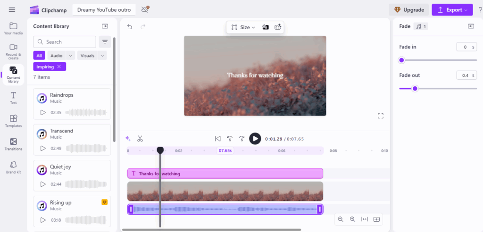Collapse the Fade properties panel
The width and height of the screenshot is (483, 232).
471,26
